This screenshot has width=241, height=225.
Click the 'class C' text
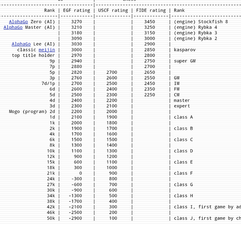tap(183, 139)
